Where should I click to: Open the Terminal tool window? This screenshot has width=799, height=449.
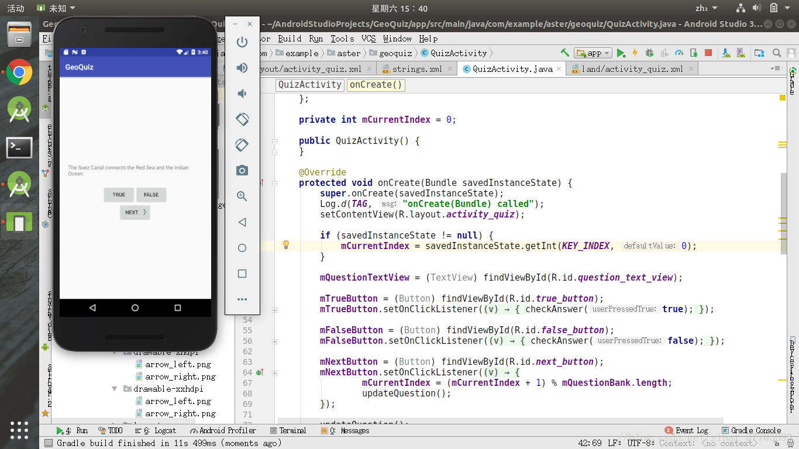(288, 430)
